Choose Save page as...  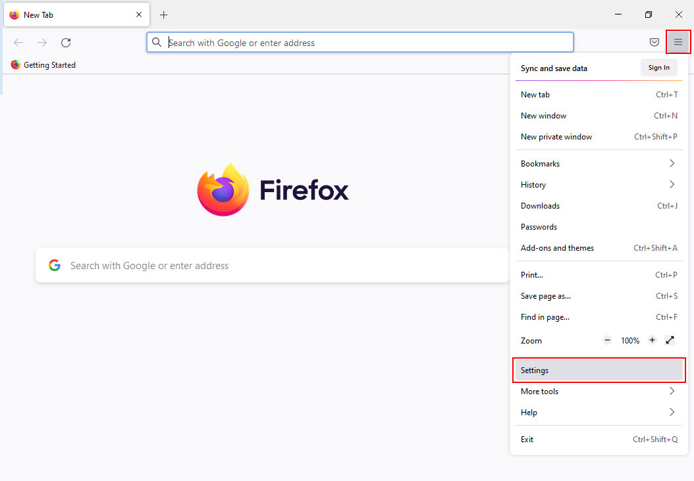coord(599,296)
